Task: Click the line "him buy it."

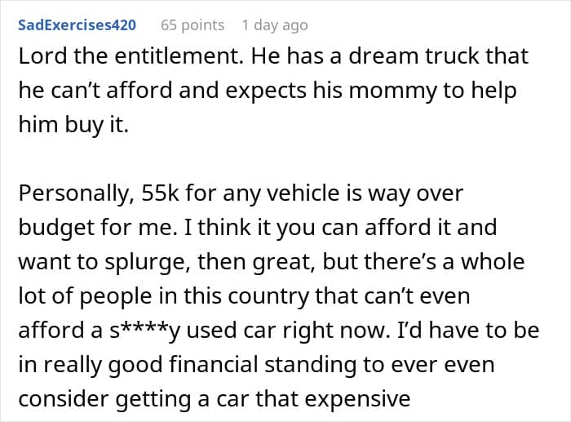Action: (x=68, y=123)
